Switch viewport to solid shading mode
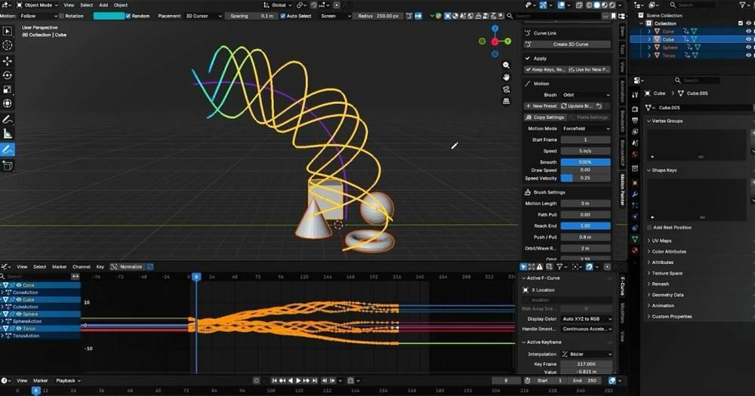Screen dimensions: 755x396 [x=597, y=5]
